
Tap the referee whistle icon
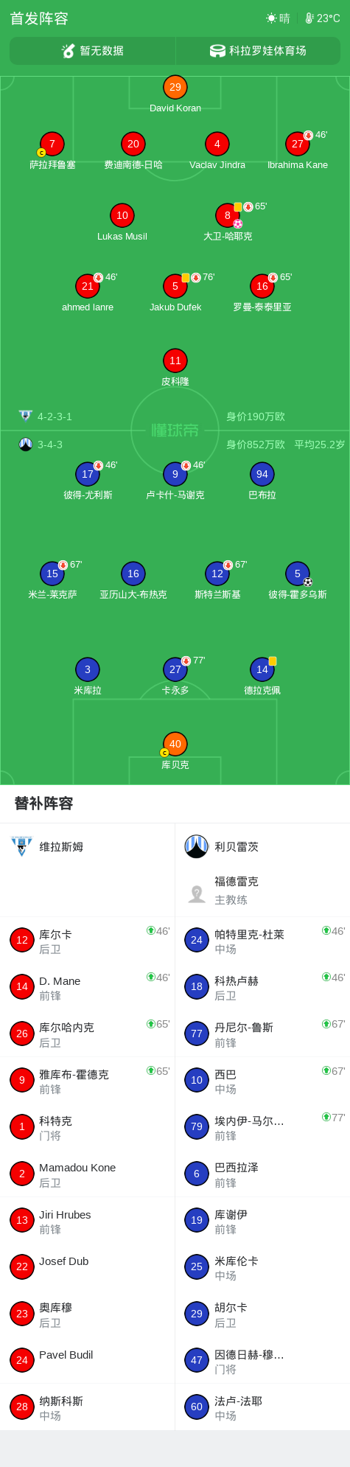(69, 51)
